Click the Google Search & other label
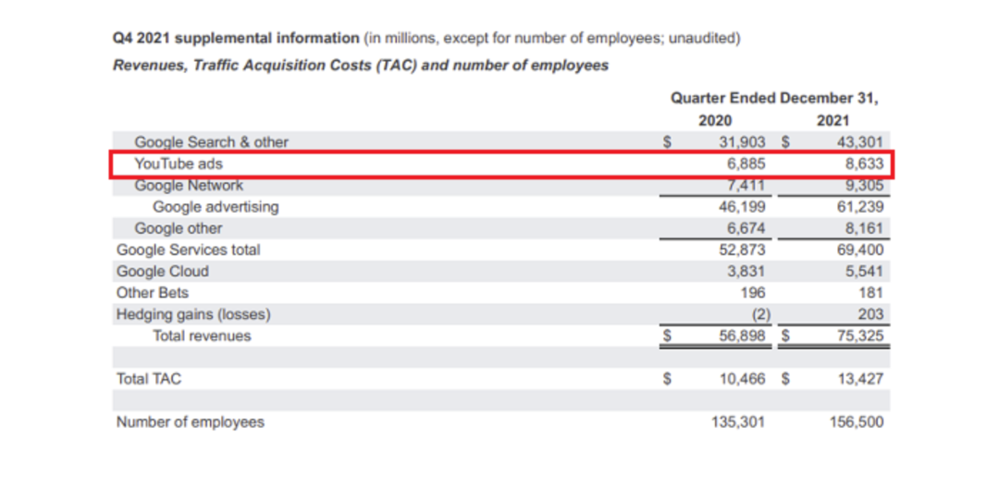 211,142
